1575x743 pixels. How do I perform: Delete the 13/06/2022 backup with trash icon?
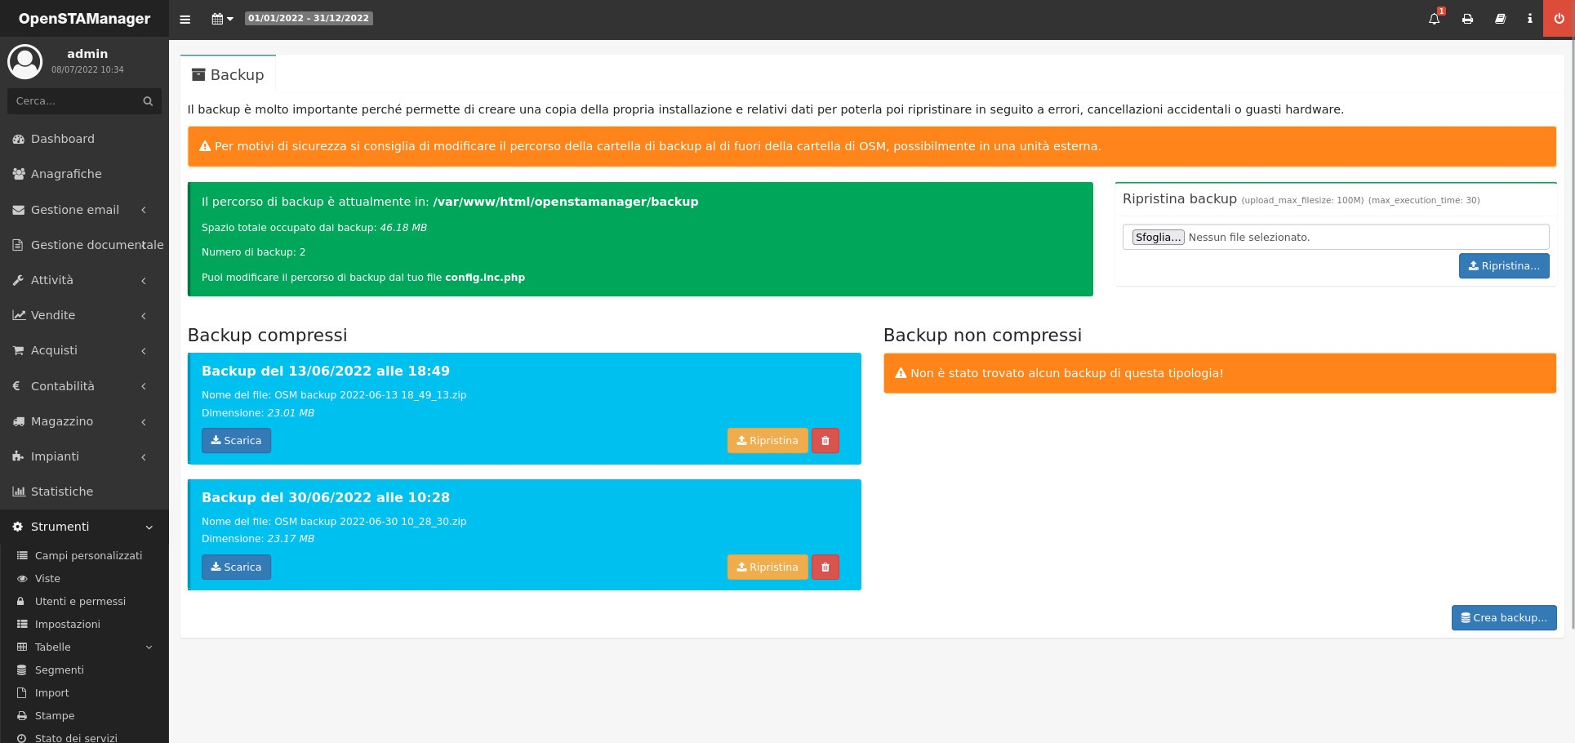825,441
